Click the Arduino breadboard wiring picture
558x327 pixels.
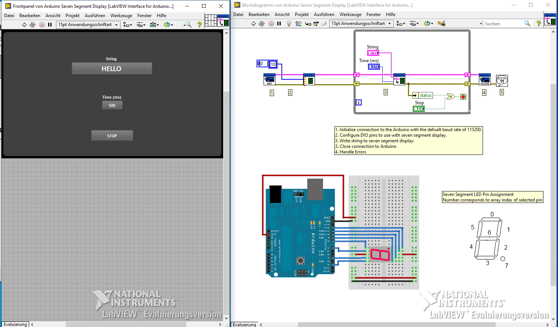pos(340,232)
